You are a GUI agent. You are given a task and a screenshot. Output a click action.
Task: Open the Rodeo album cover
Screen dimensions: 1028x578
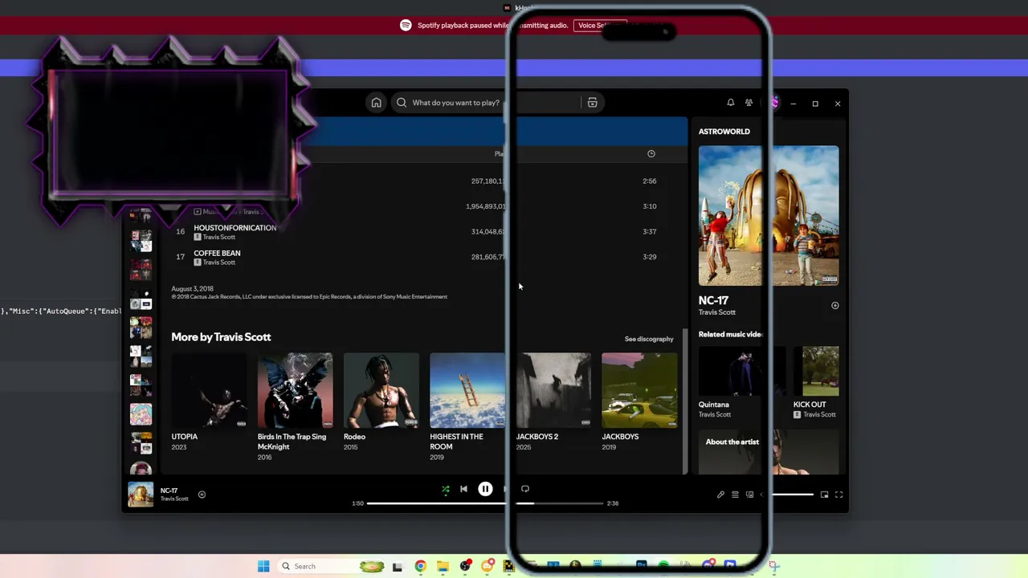pos(381,390)
